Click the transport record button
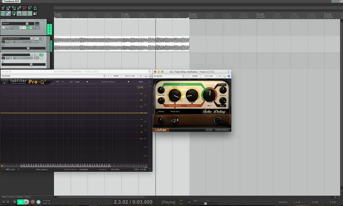 tap(33, 202)
